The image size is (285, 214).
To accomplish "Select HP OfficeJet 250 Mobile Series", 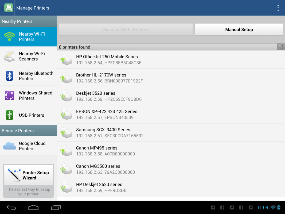I will [171, 59].
